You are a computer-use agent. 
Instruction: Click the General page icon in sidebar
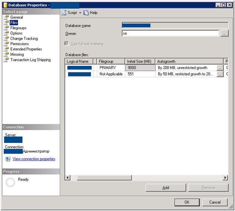(x=6, y=17)
